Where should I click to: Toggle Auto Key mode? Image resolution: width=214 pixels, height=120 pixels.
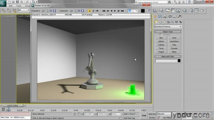click(x=152, y=114)
